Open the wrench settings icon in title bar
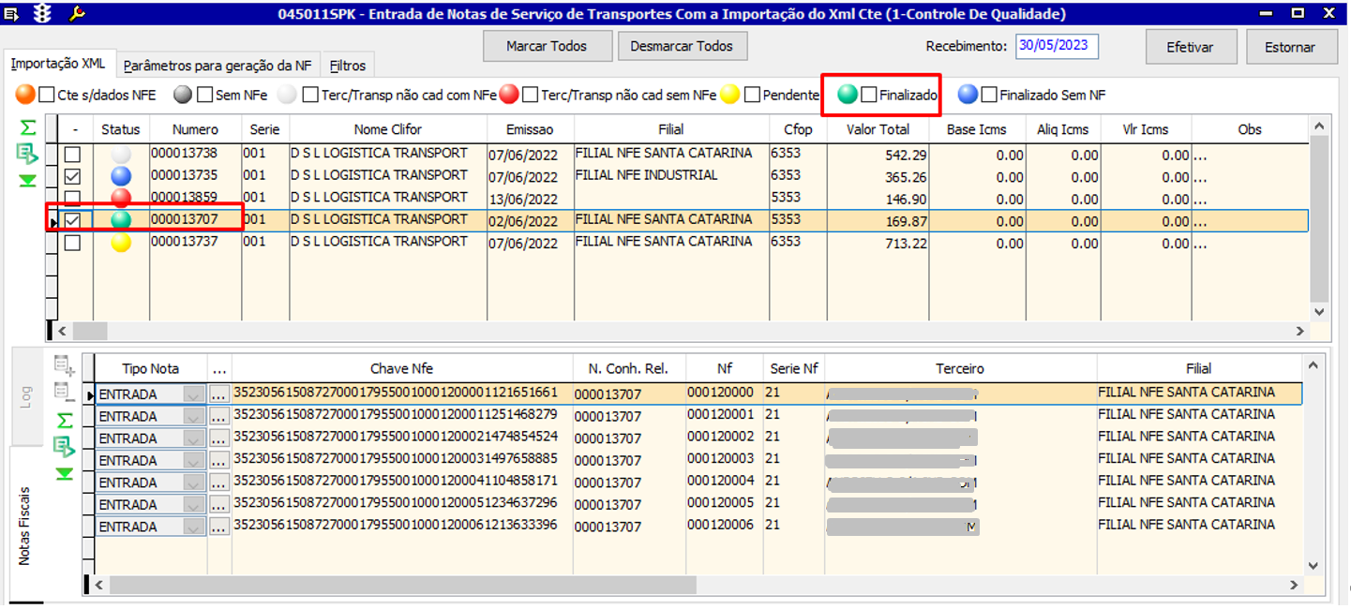This screenshot has height=609, width=1351. coord(77,13)
